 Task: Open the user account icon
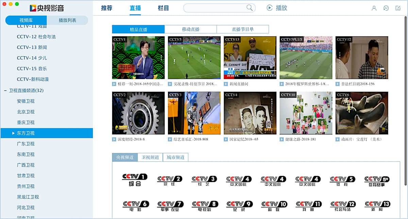[x=374, y=8]
